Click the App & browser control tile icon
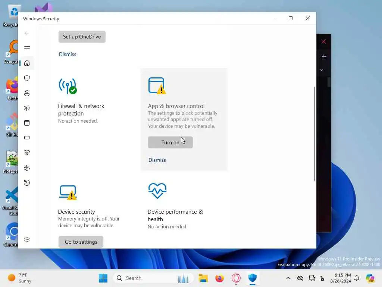Image resolution: width=382 pixels, height=287 pixels. [157, 86]
